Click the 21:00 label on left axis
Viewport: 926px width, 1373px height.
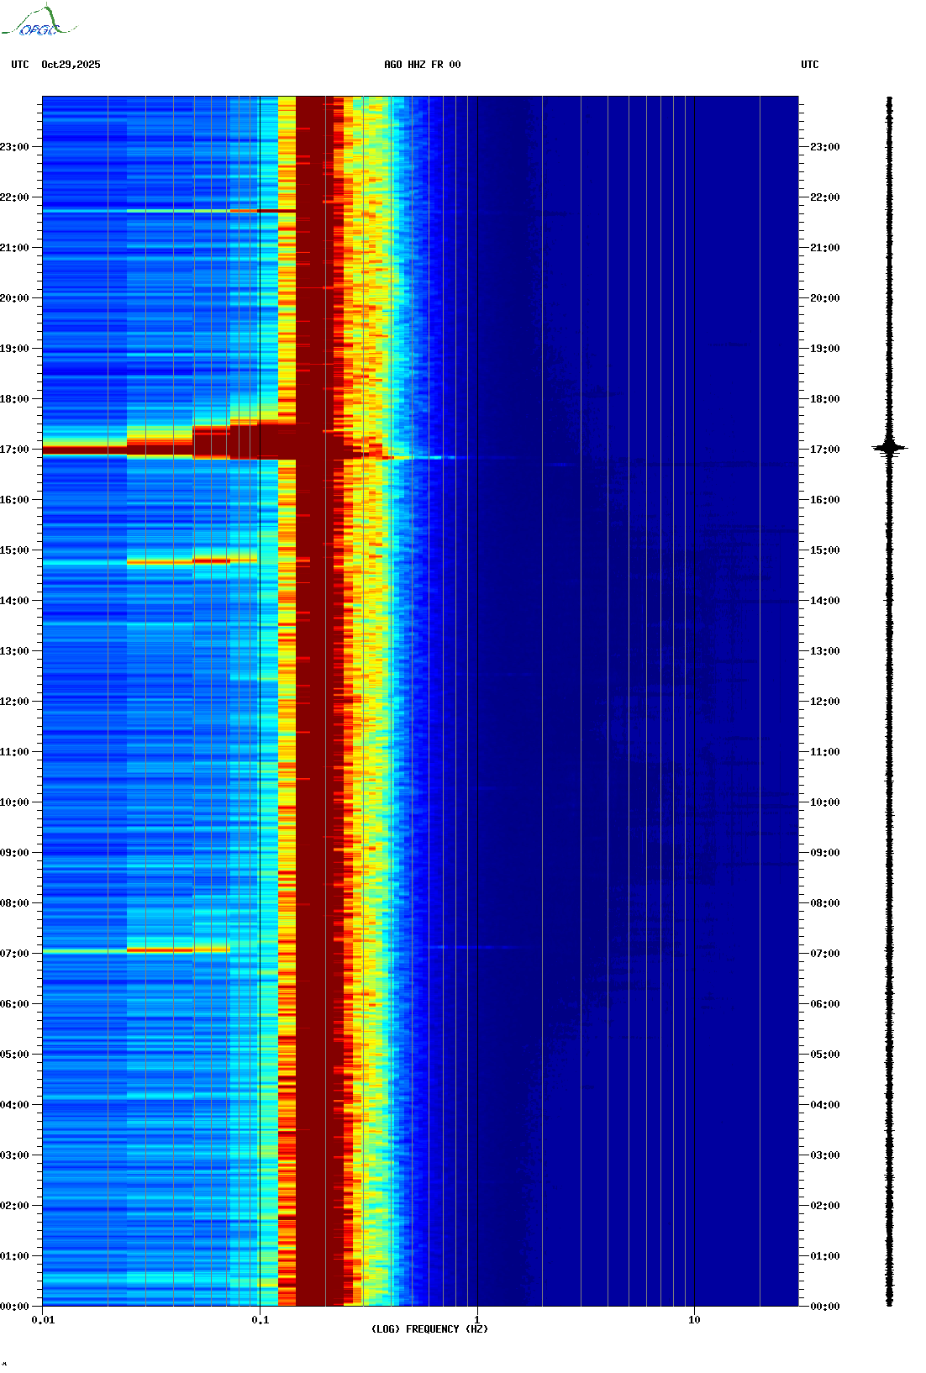point(14,248)
